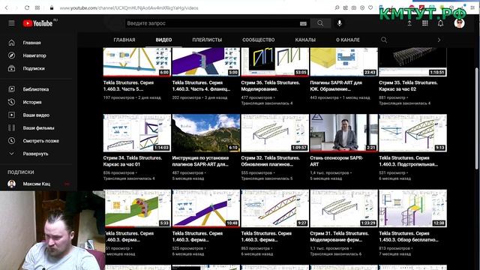Image resolution: width=480 pixels, height=270 pixels.
Task: Open the 1:23:29 stream thumbnail
Action: (x=343, y=208)
